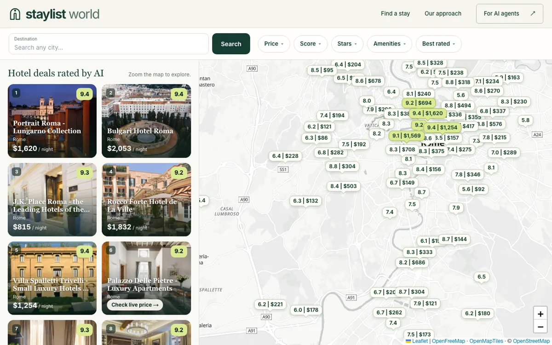Click the 7.8 | $215 map marker
Viewport: 552px width, 345px height.
coord(494,137)
